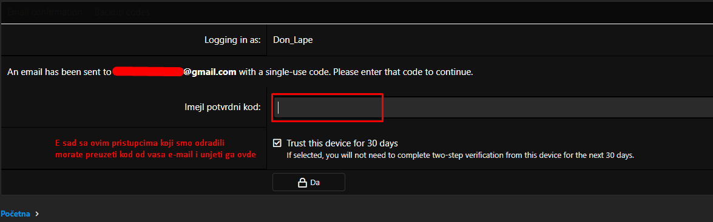Click the bold @gmail.com text
Screen dimensions: 713x222
click(x=209, y=71)
